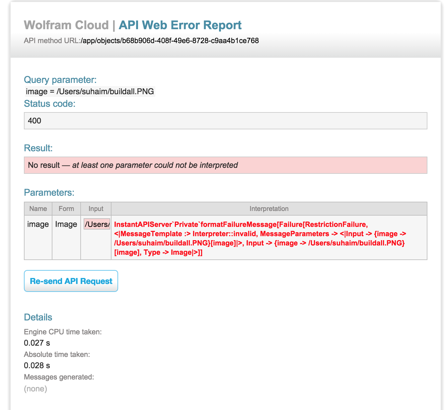Click the Messages generated label
This screenshot has height=410, width=448.
coord(59,377)
